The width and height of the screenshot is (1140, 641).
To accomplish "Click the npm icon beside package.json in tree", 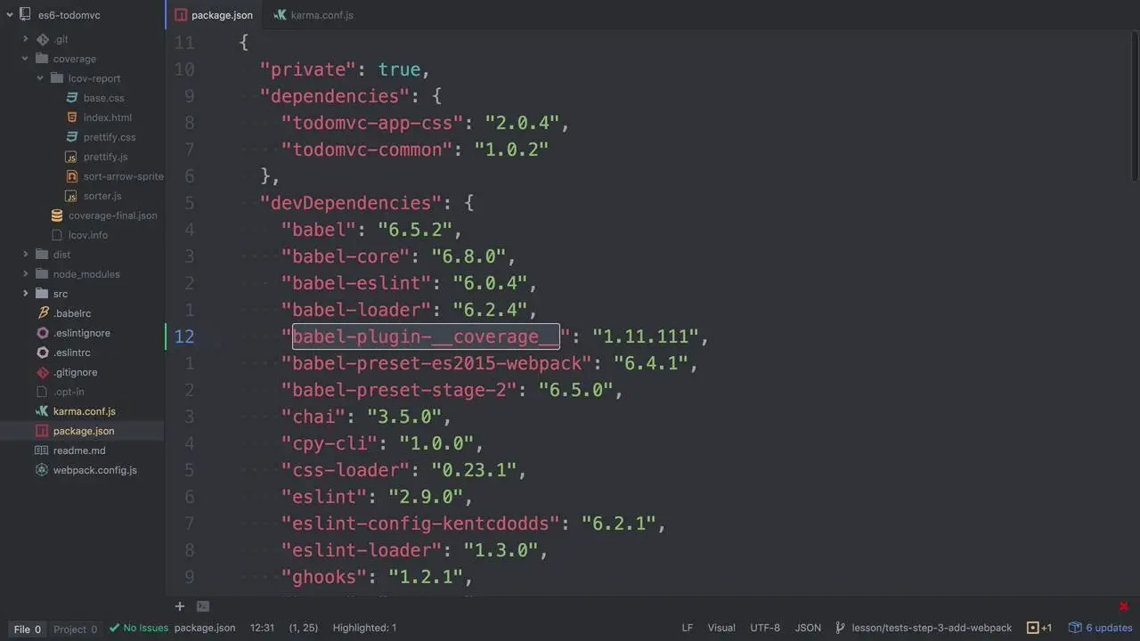I will (x=42, y=431).
